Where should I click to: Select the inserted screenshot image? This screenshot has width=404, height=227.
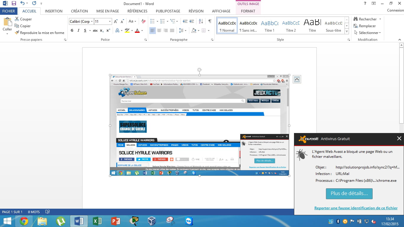(x=199, y=126)
